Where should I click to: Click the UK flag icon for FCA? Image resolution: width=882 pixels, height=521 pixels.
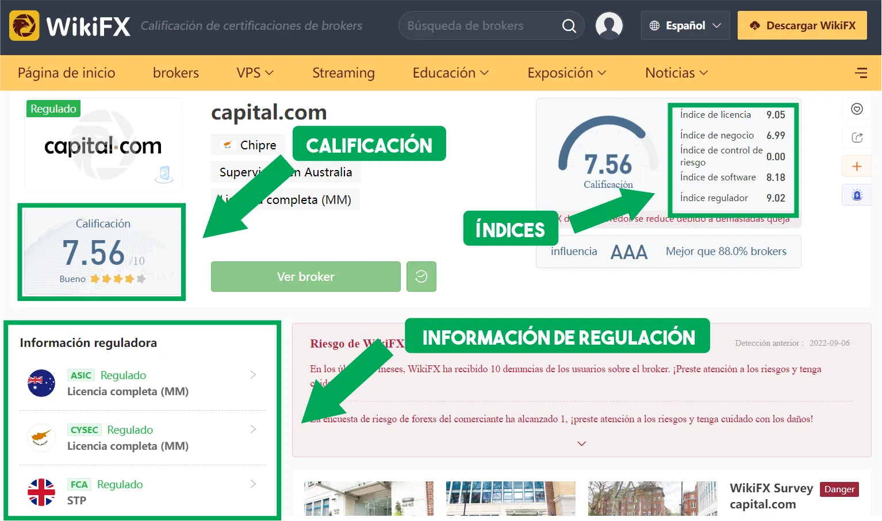41,492
